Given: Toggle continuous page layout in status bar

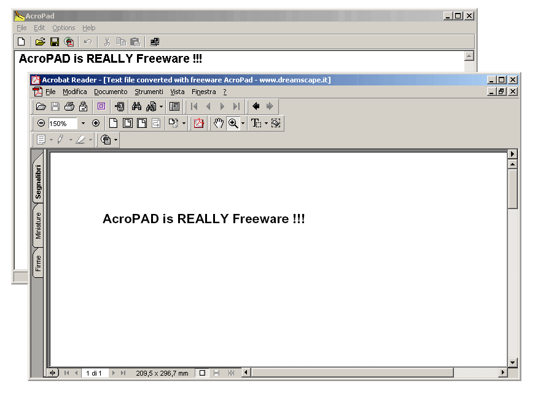Looking at the screenshot, I should pos(216,373).
